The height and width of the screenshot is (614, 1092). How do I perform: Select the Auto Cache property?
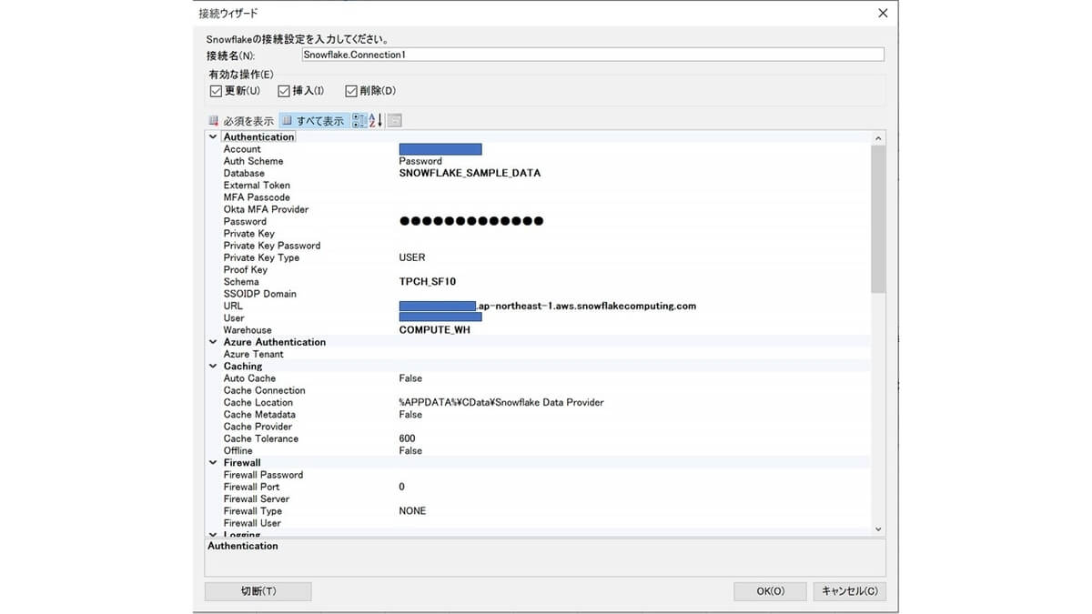[249, 378]
